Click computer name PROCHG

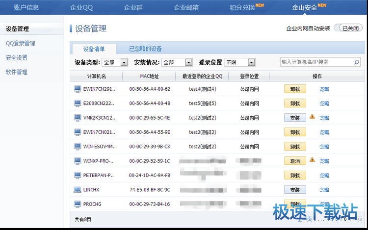pos(92,204)
